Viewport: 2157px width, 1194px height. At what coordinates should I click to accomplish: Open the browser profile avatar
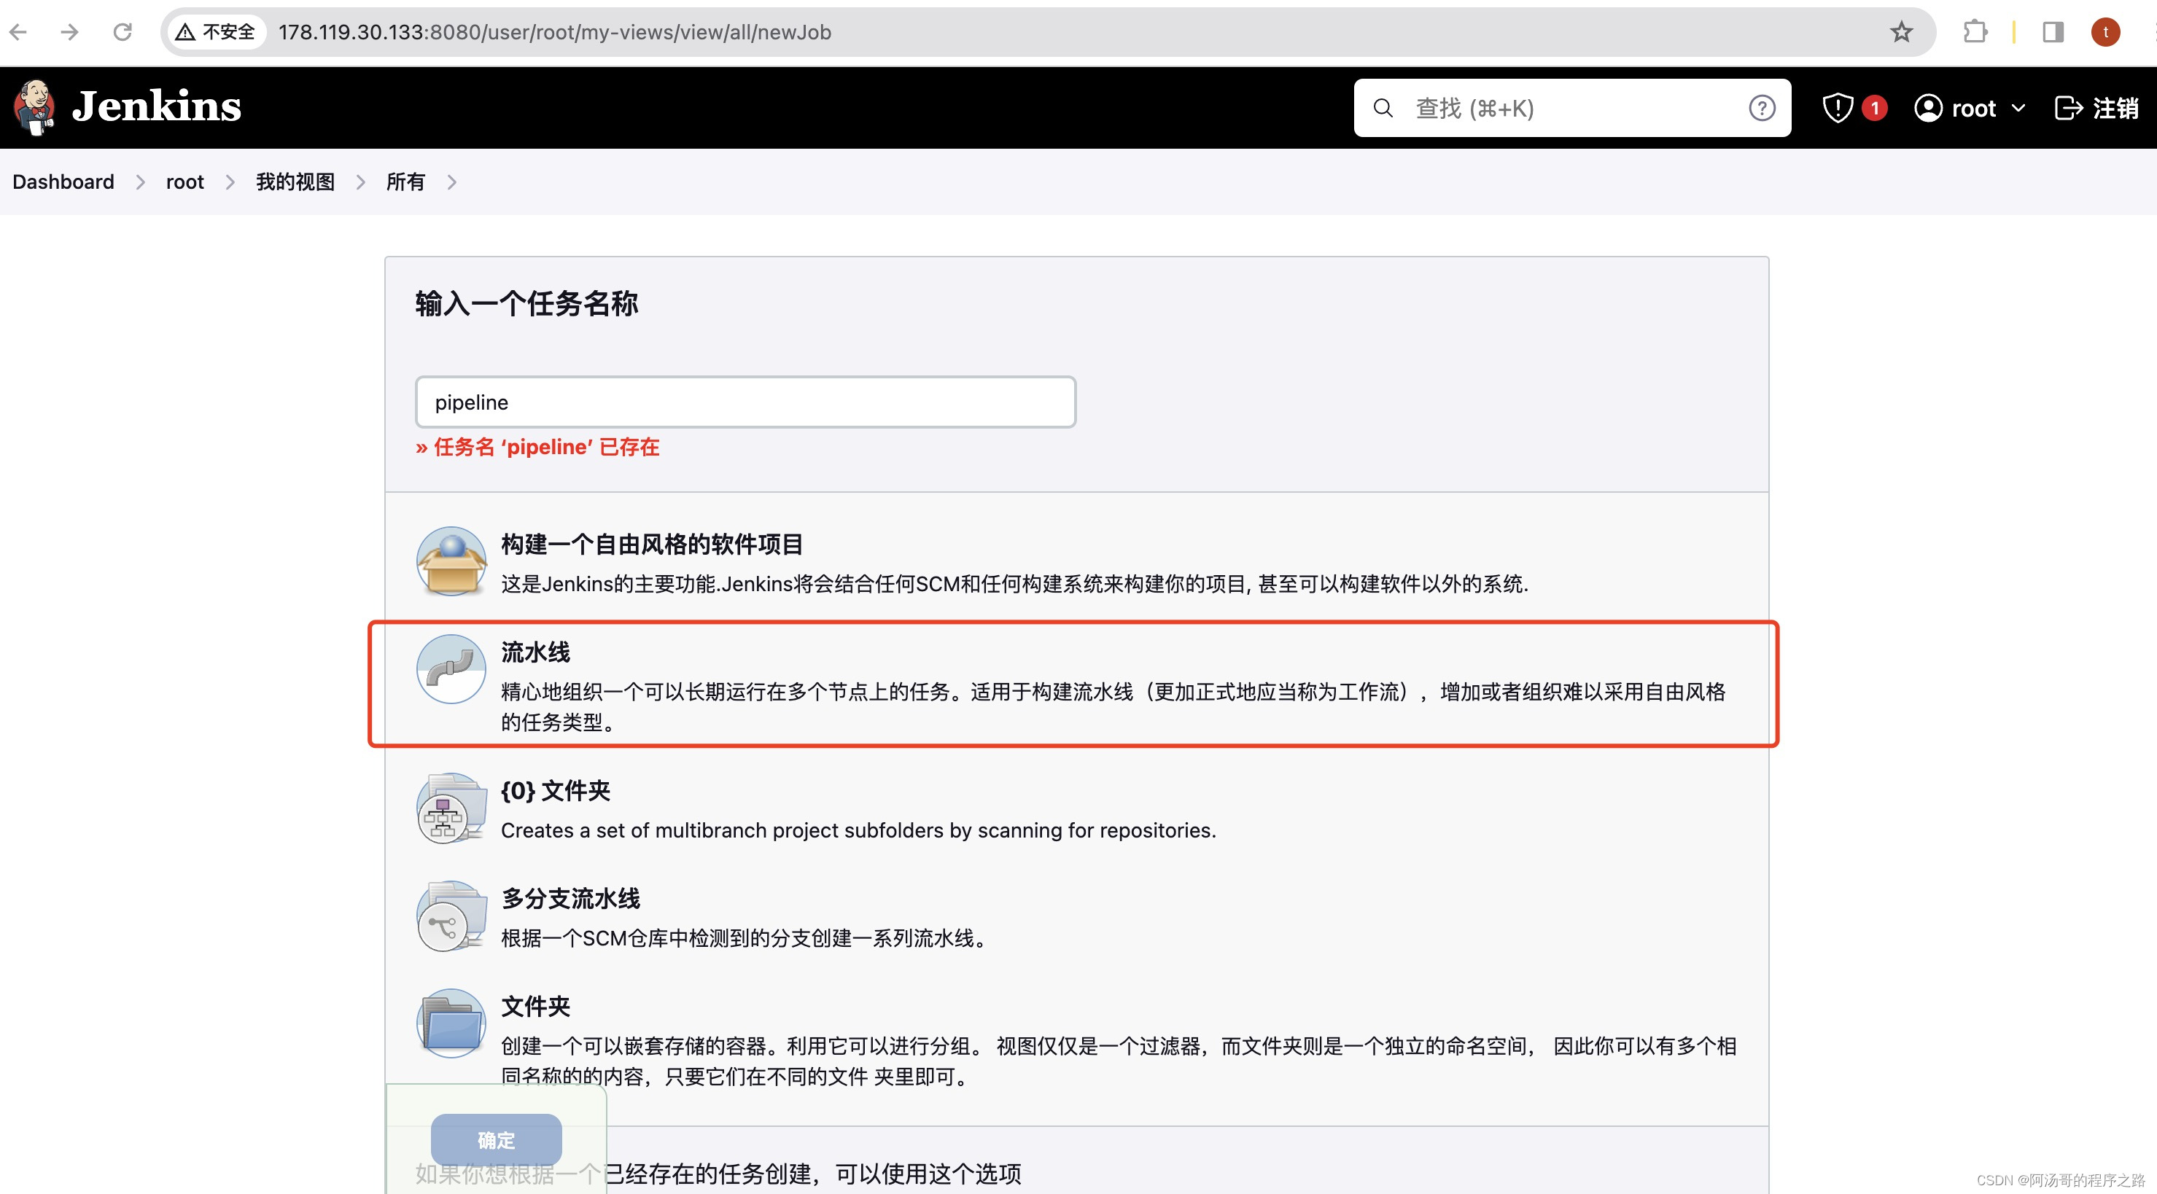tap(2105, 32)
